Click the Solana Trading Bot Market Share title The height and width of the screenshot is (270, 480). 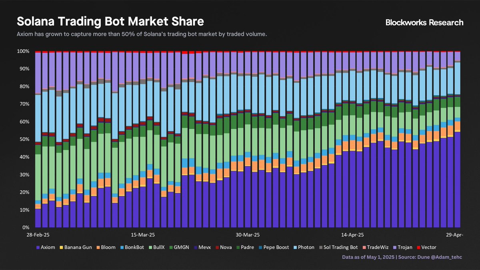click(x=110, y=21)
